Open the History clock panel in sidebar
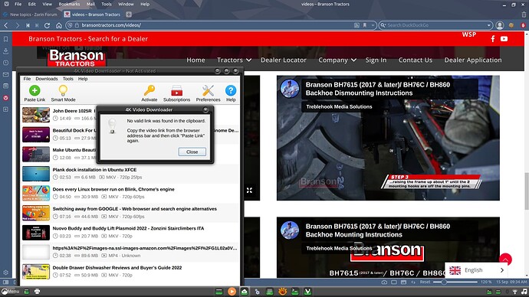Screen dimensions: 529x297 (5, 63)
